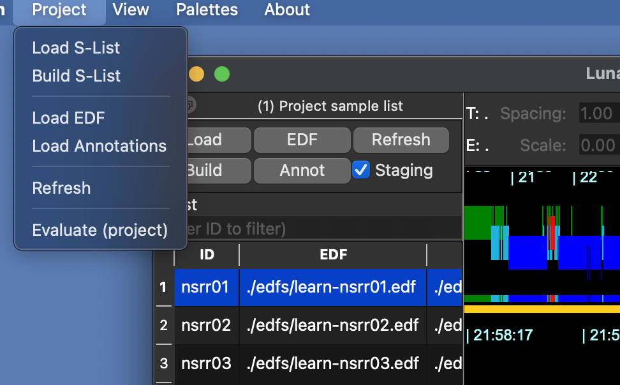Image resolution: width=620 pixels, height=385 pixels.
Task: Click the yellow timeline bar under hypnogram
Action: tap(542, 309)
